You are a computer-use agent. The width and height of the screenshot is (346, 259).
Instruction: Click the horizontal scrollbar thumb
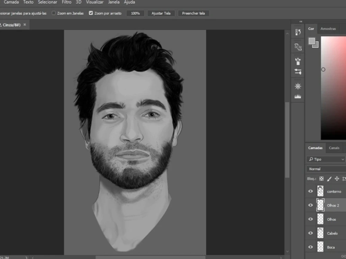[151, 258]
